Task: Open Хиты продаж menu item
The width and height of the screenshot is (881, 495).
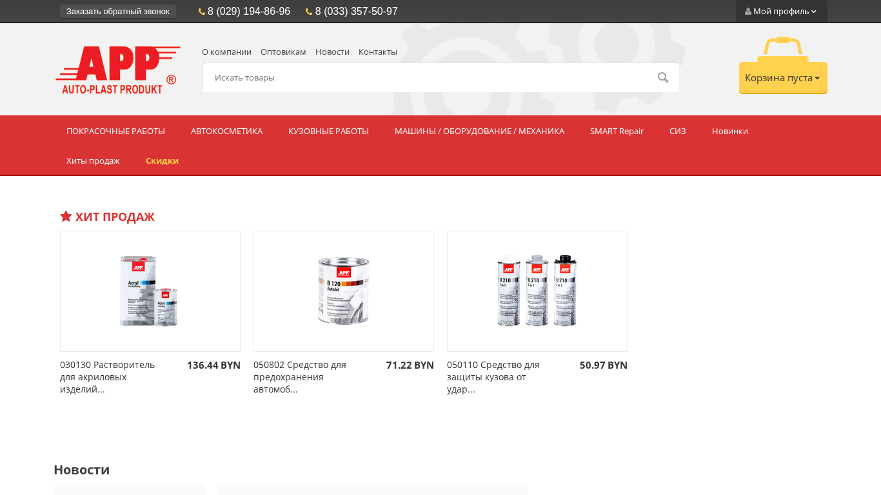Action: click(x=93, y=160)
